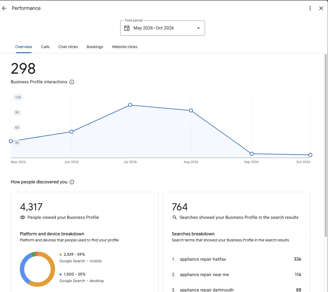Open the Website clicks tab
The image size is (328, 292).
[125, 47]
